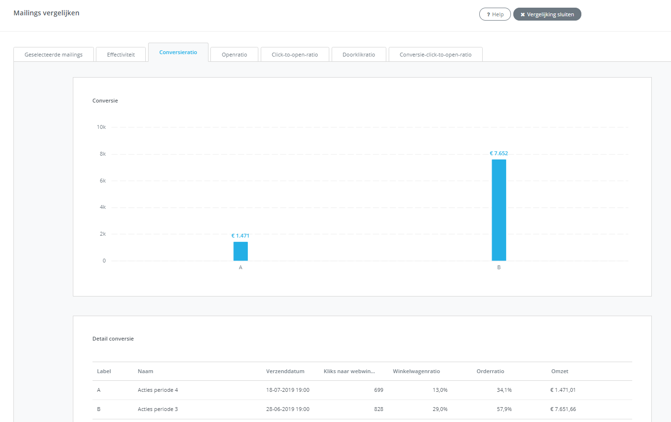
Task: Click the 828 clicks value
Action: [379, 409]
